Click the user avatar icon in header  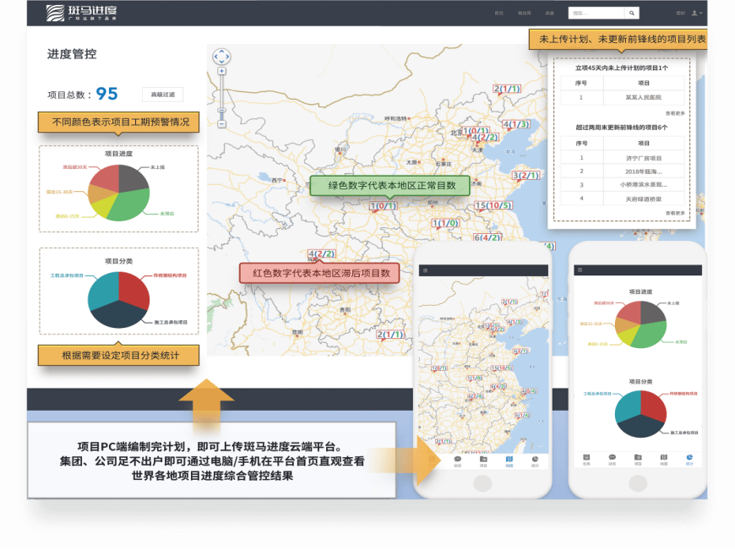[694, 14]
